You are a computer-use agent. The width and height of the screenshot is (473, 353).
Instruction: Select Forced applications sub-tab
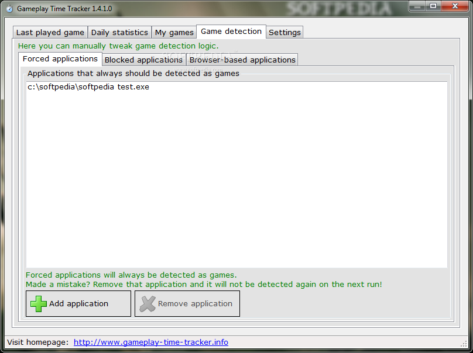coord(60,58)
